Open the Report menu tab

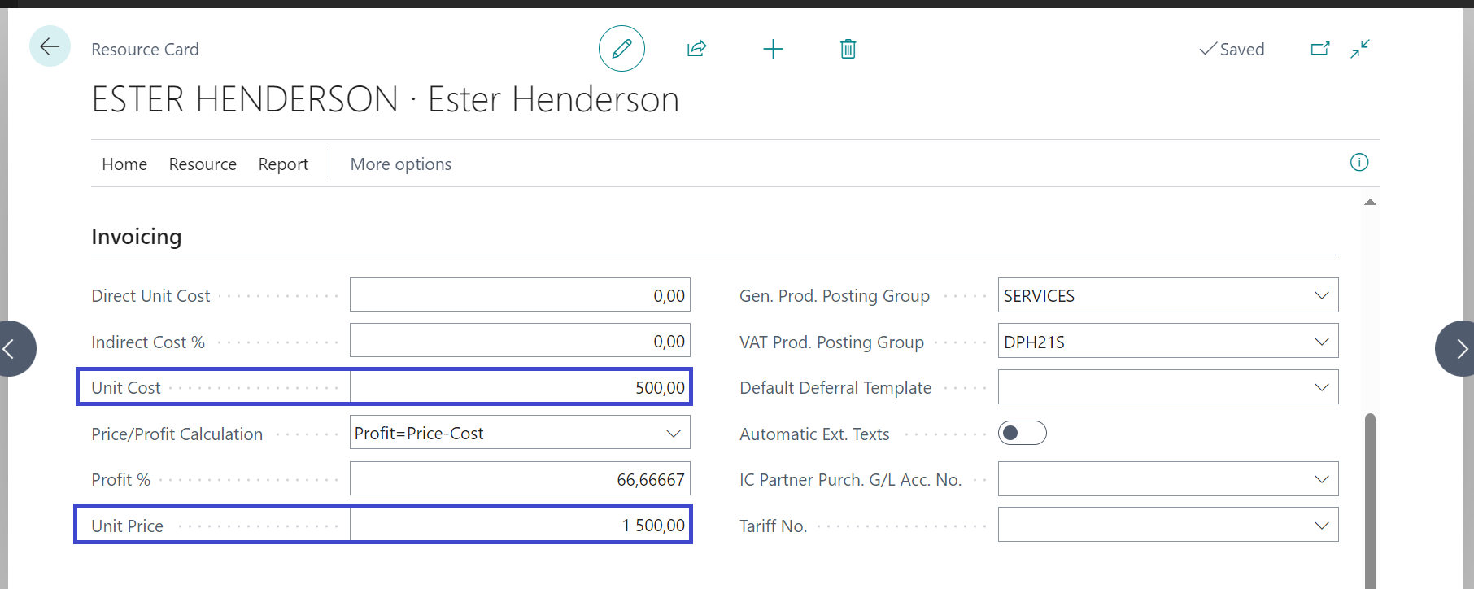283,164
